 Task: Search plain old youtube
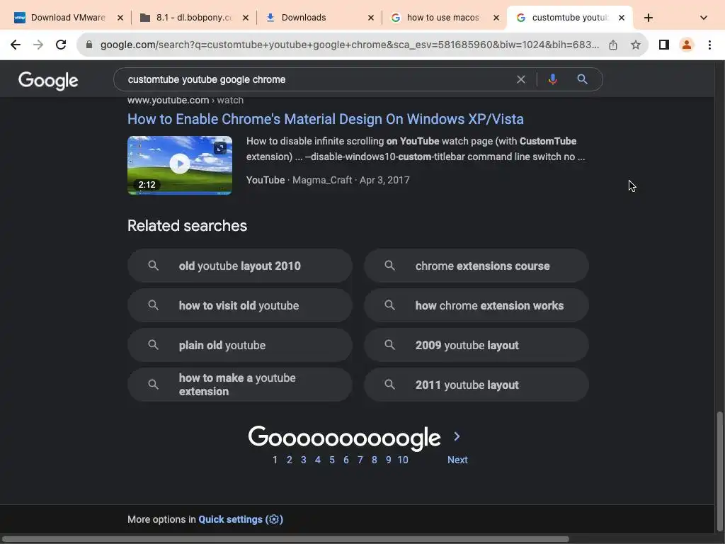point(240,345)
